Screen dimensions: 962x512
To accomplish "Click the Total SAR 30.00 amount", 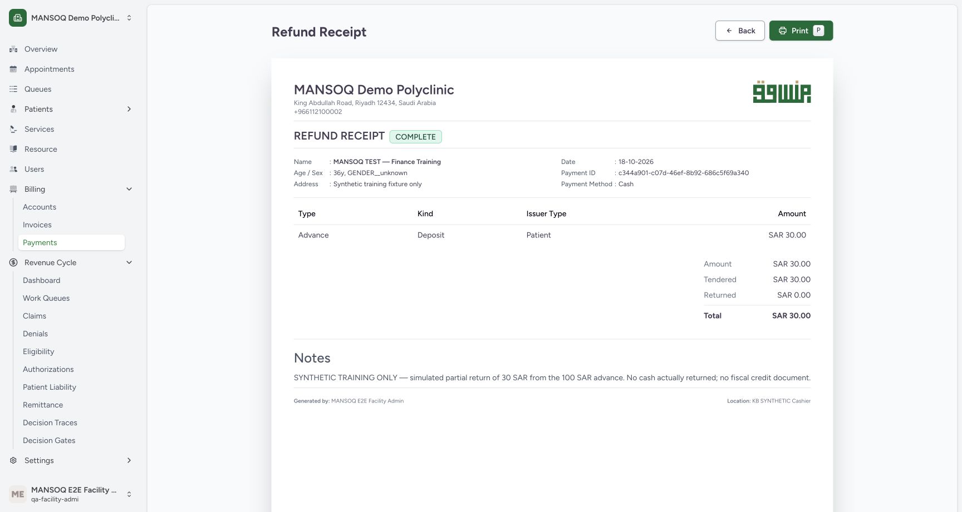I will point(791,316).
